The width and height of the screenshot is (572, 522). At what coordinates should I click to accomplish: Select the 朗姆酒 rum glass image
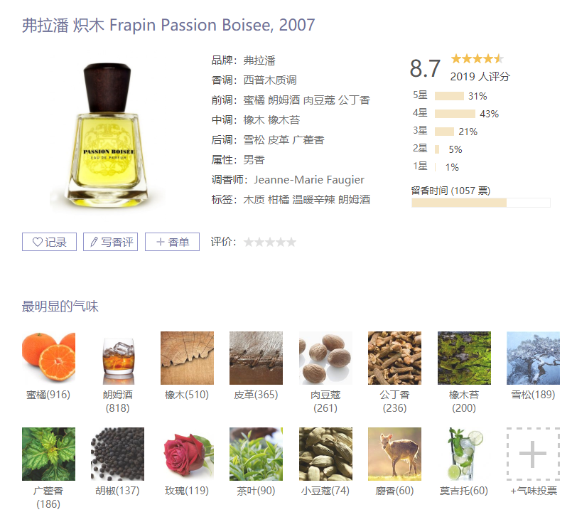(x=117, y=358)
